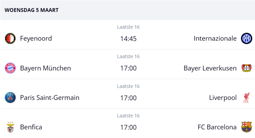This screenshot has height=138, width=255.
Task: Click the Feyenoord club crest
Action: pyautogui.click(x=10, y=38)
